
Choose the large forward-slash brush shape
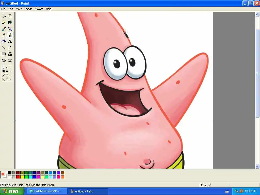tap(3, 75)
